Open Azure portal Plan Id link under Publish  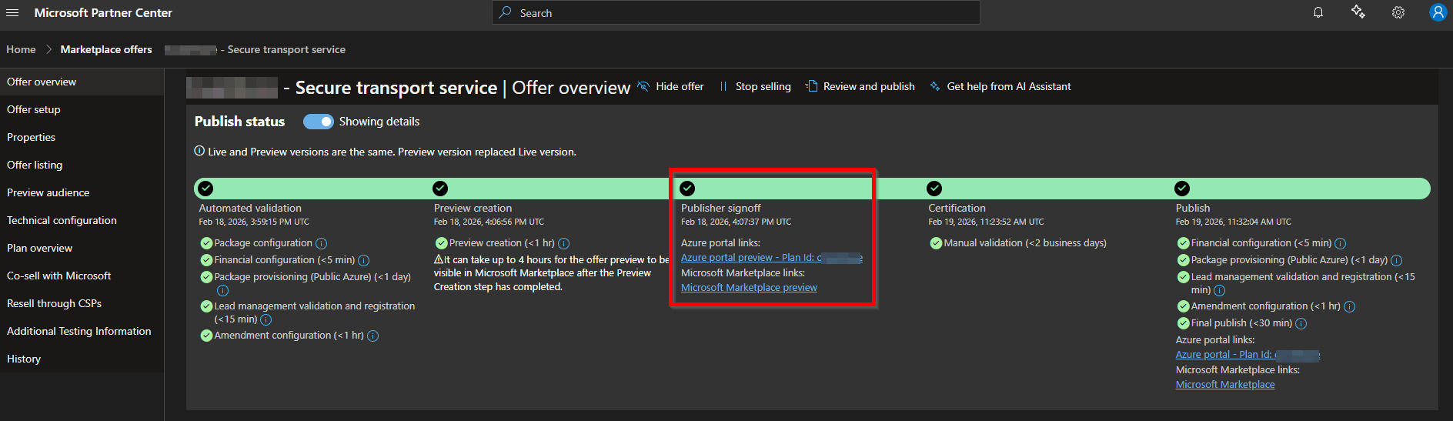tap(1248, 355)
